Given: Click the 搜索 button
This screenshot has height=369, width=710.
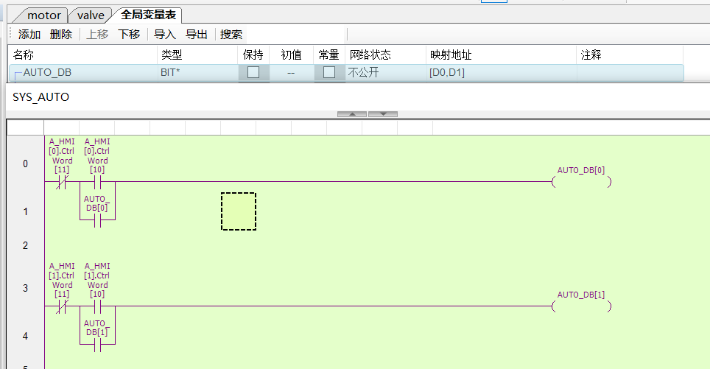Looking at the screenshot, I should [231, 35].
